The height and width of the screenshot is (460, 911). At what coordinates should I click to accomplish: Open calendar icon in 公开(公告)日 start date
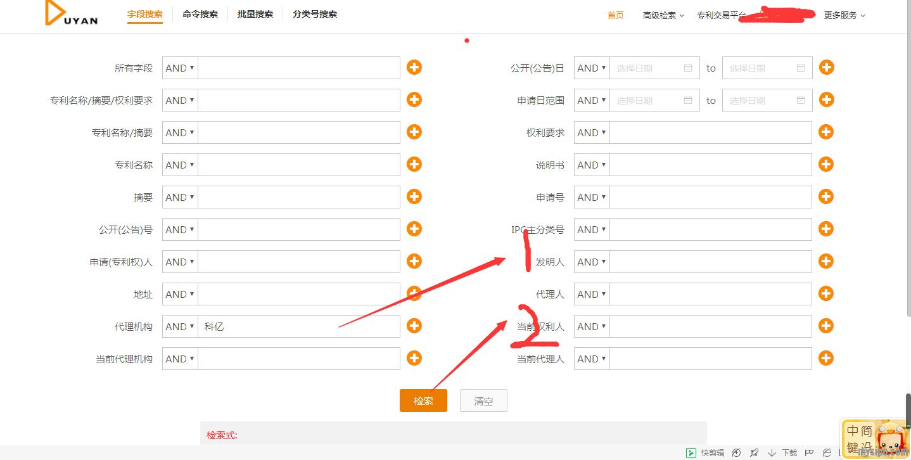(x=688, y=68)
